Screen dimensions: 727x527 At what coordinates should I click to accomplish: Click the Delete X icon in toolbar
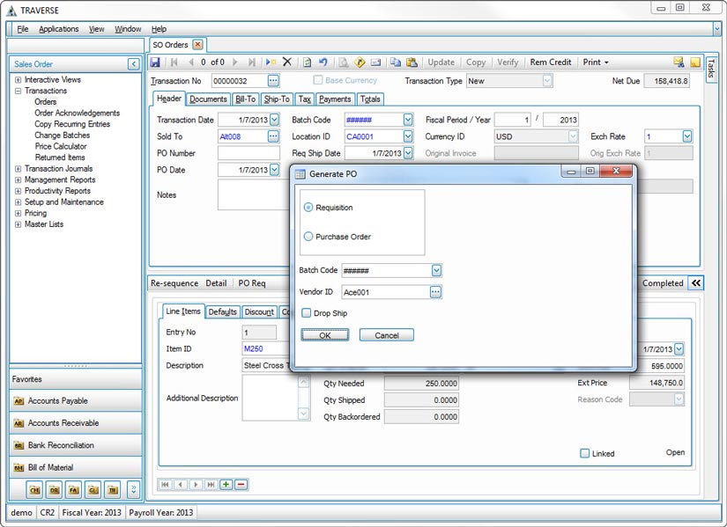click(x=287, y=62)
